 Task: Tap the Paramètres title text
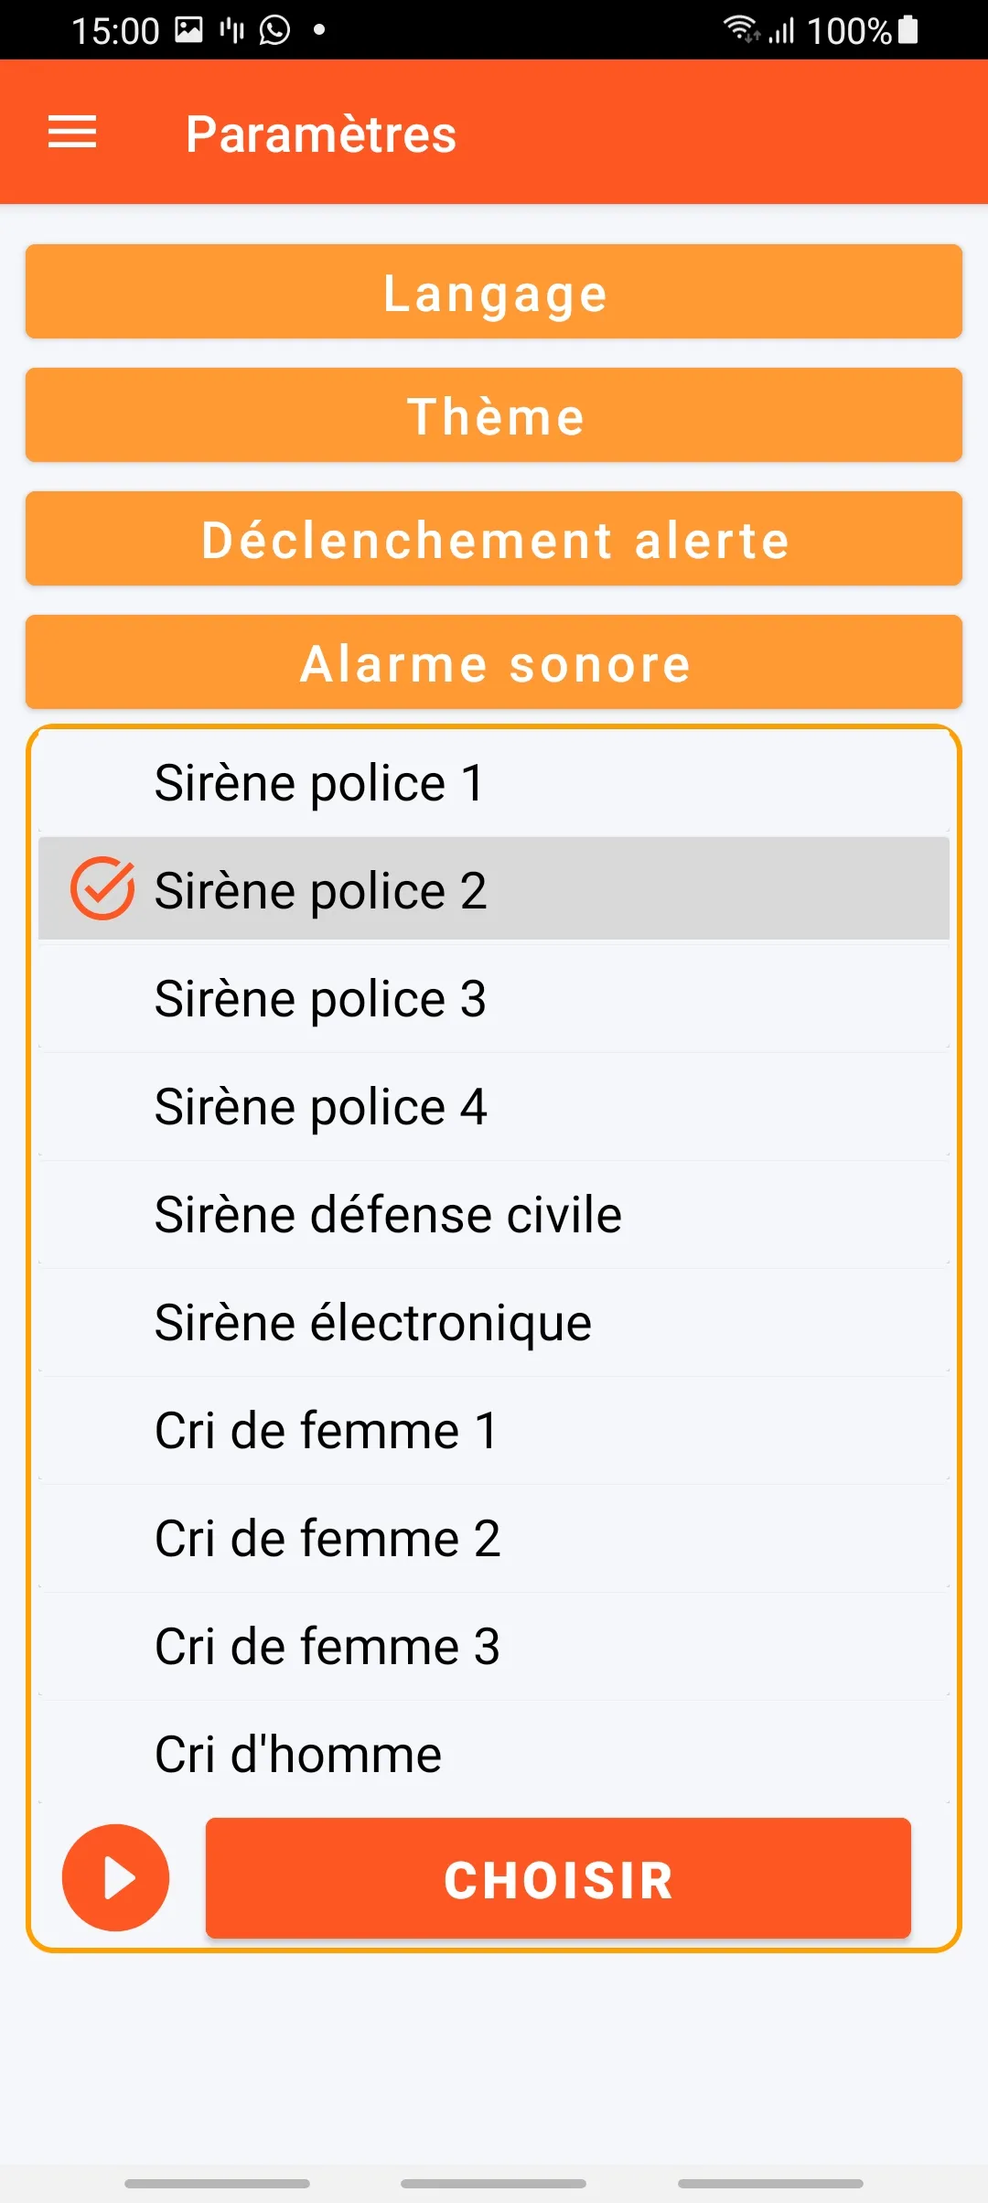tap(320, 134)
